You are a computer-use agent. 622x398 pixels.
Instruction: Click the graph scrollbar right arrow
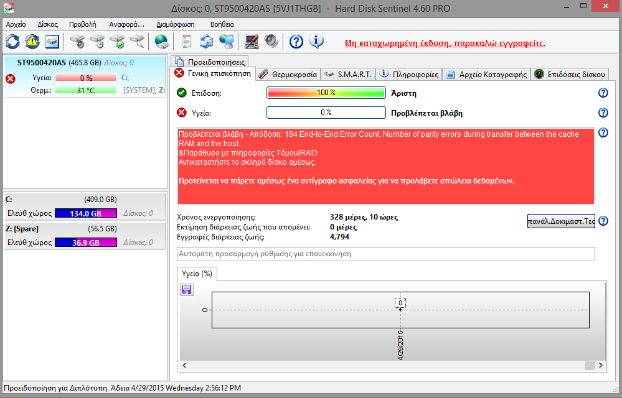click(601, 366)
